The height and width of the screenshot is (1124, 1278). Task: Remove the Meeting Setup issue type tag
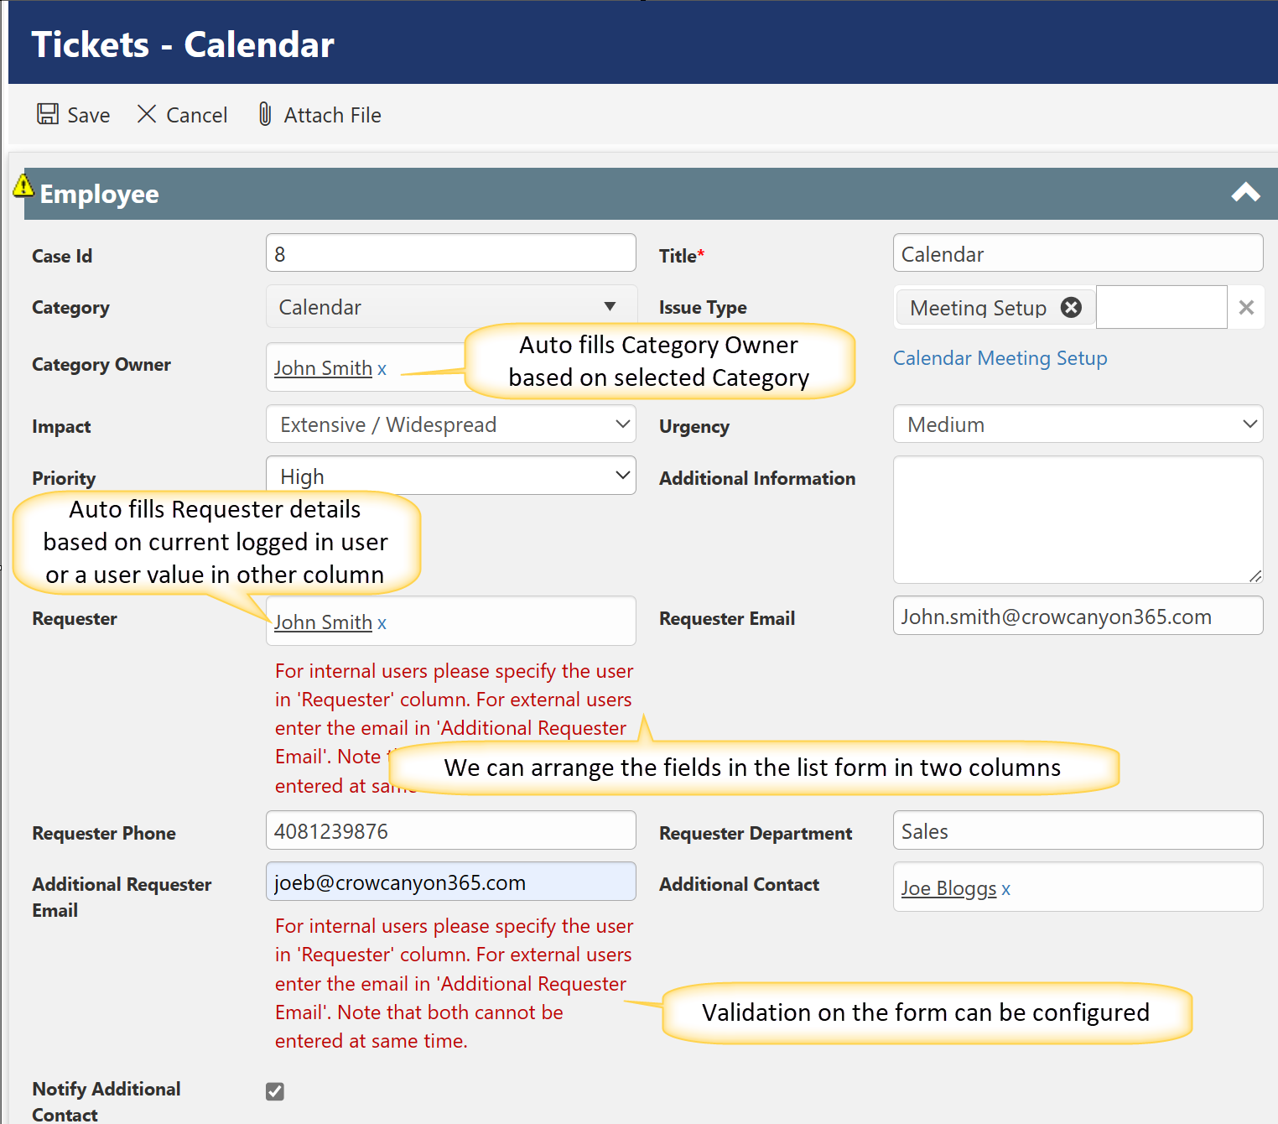[x=1071, y=307]
